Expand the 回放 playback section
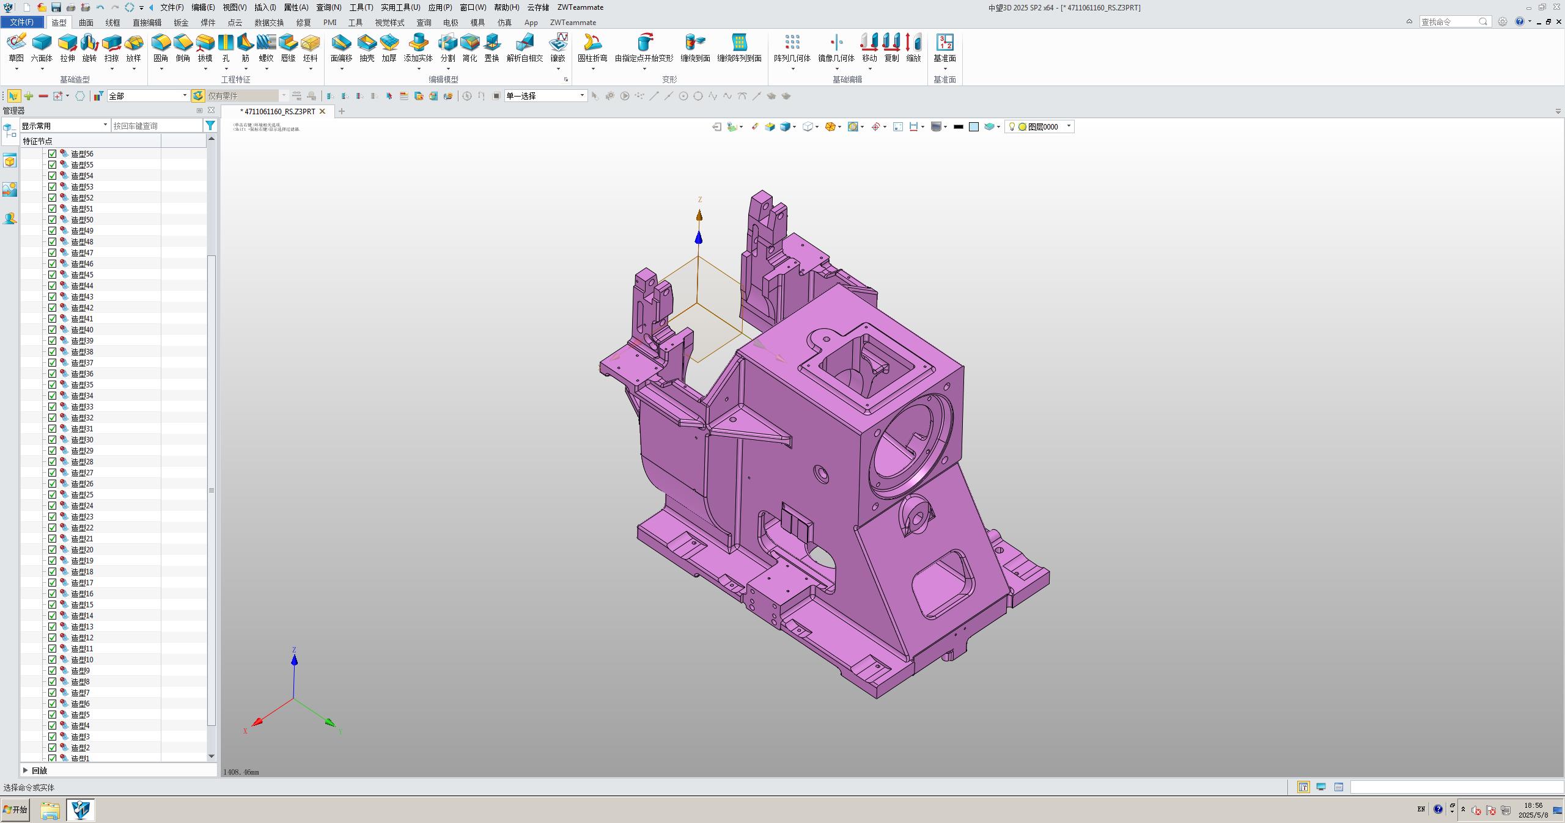The image size is (1565, 823). point(26,770)
